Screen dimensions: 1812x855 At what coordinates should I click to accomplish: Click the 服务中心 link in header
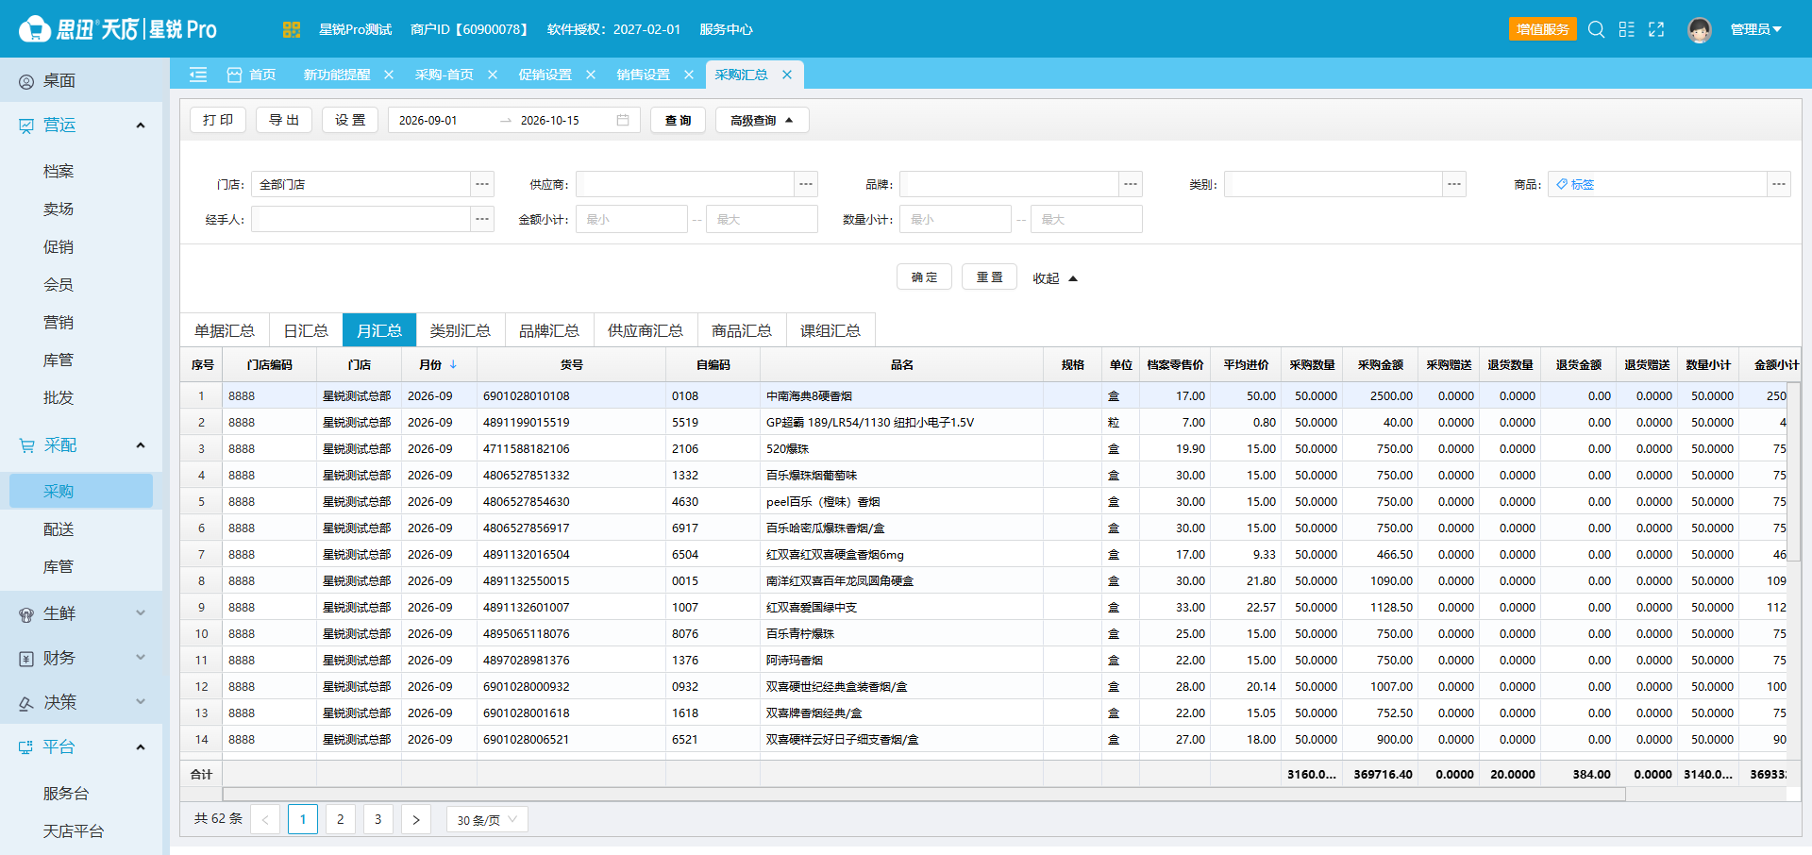[x=726, y=29]
